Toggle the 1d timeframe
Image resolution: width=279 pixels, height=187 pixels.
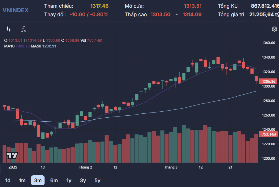pos(8,180)
